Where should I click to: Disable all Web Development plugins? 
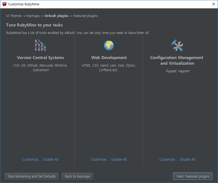(x=119, y=159)
